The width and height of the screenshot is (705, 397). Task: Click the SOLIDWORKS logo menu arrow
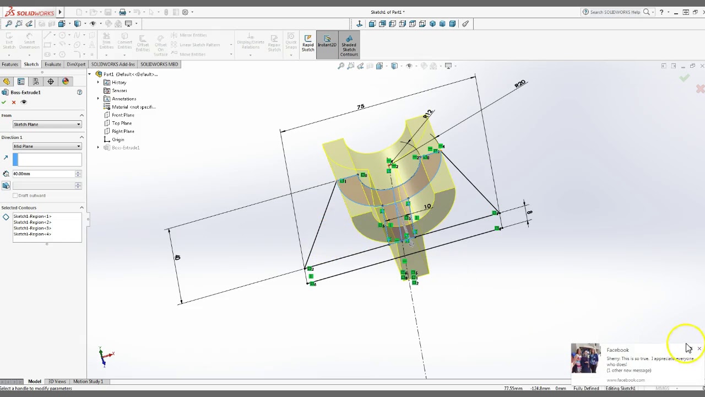60,12
